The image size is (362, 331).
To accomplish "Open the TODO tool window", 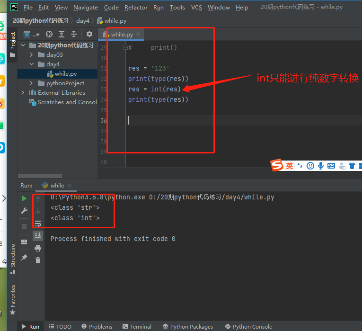I will (60, 327).
